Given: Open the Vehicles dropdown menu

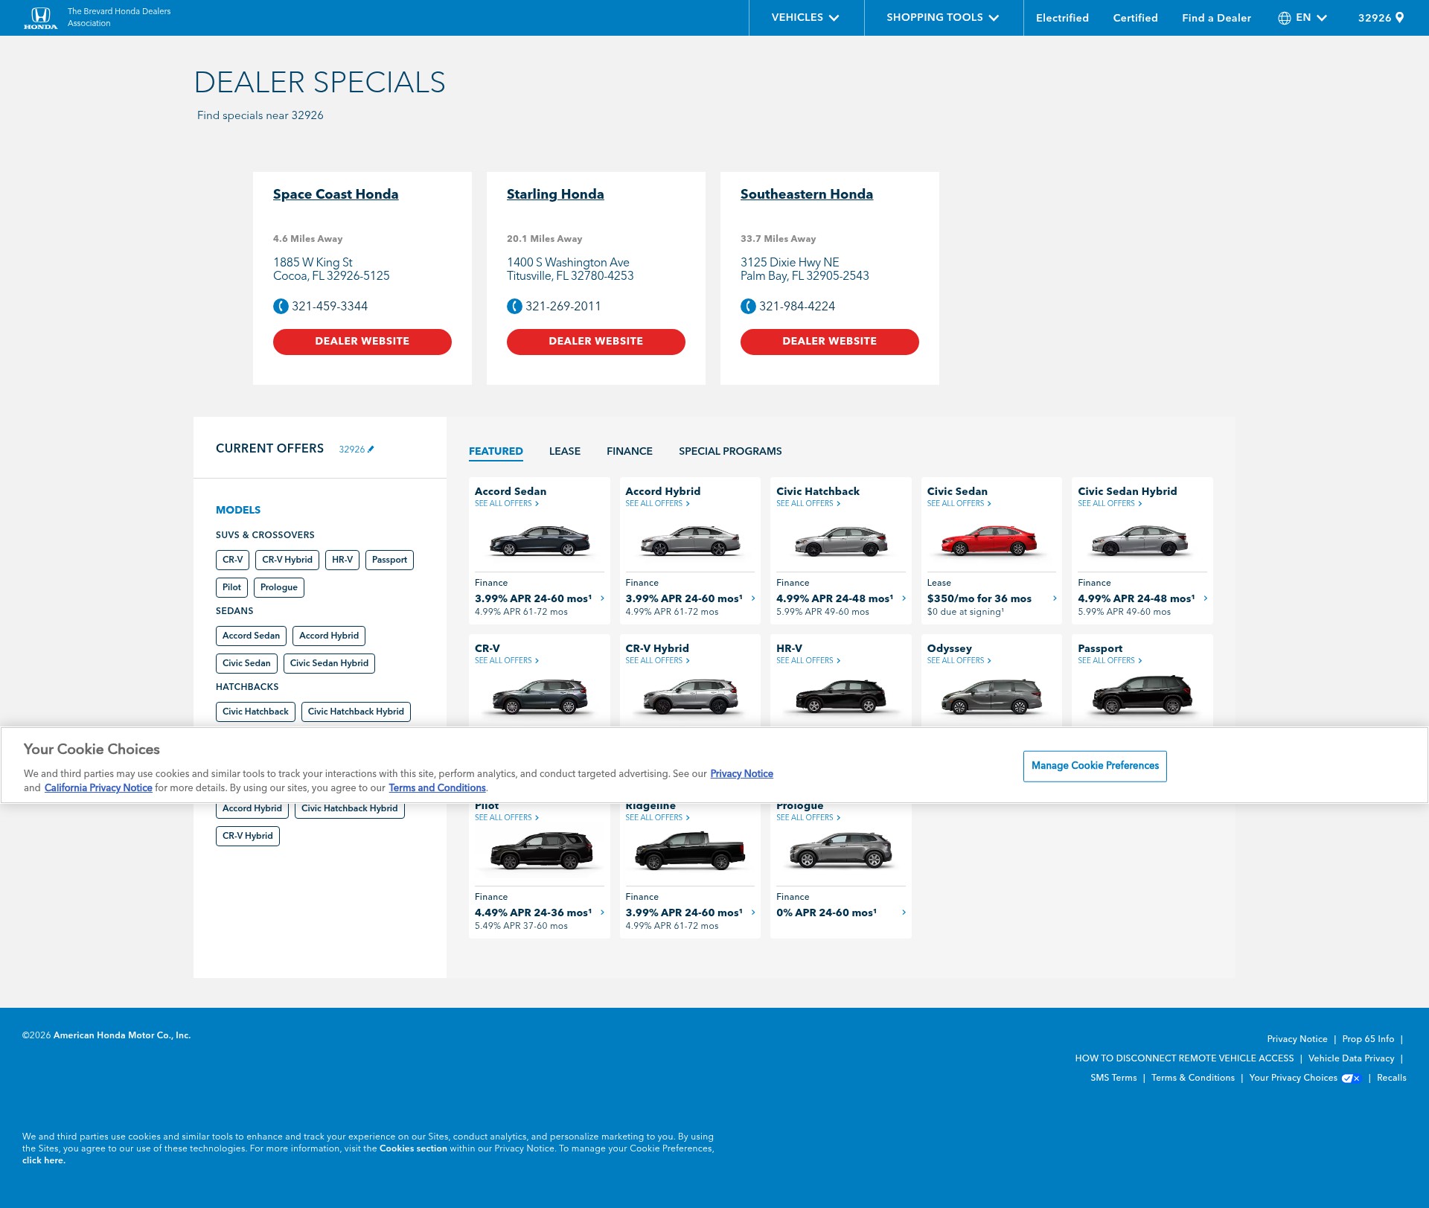Looking at the screenshot, I should pyautogui.click(x=806, y=18).
